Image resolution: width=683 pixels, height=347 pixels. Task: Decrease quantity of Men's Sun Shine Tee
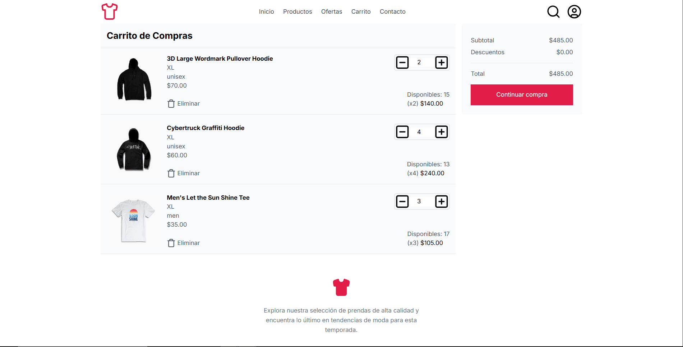click(402, 202)
